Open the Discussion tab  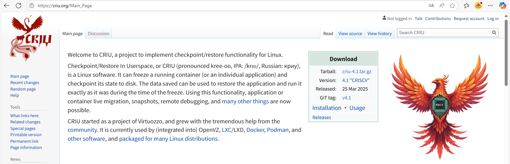pyautogui.click(x=99, y=33)
